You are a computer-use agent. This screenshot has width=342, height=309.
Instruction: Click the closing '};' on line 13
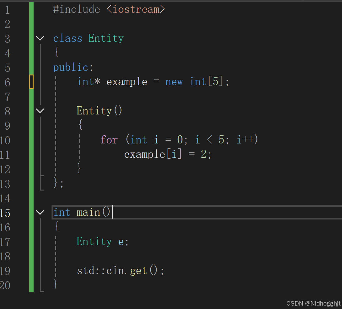pyautogui.click(x=58, y=183)
